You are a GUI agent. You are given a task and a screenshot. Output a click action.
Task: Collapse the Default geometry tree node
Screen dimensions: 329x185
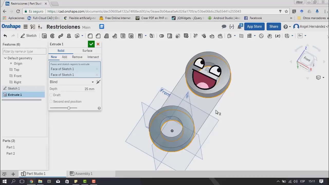5,58
